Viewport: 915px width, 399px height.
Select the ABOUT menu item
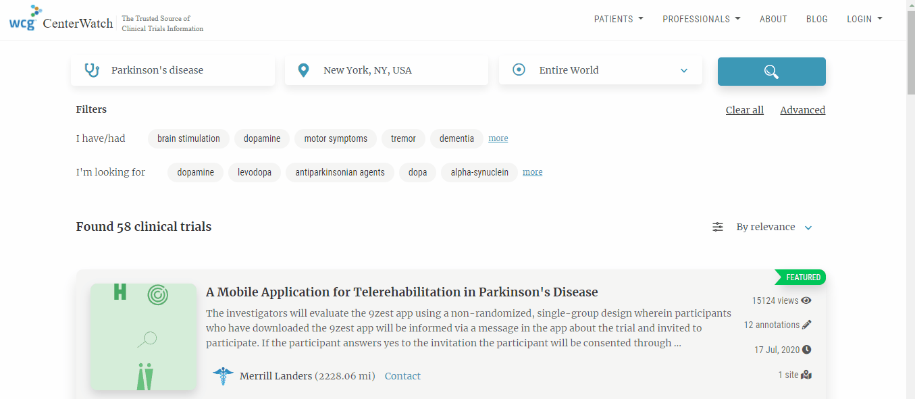(x=773, y=19)
